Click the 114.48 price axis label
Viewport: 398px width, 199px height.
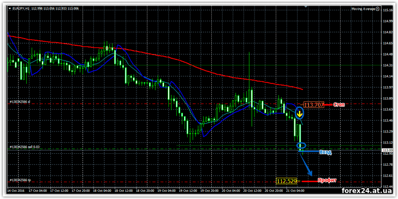coord(388,55)
